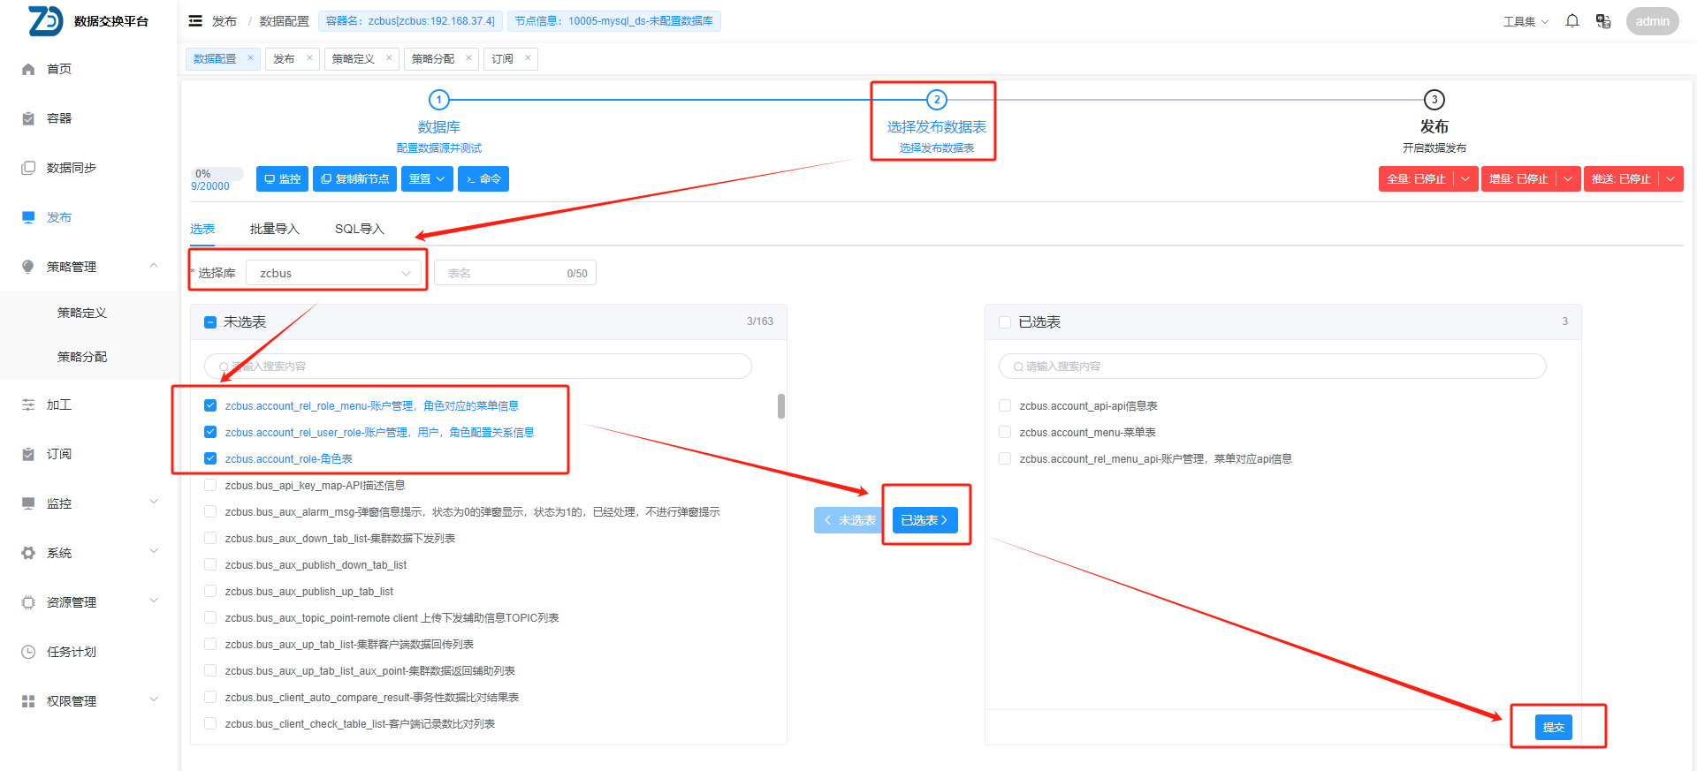Open the 选择库 zcbus dropdown
The width and height of the screenshot is (1697, 771).
click(333, 273)
